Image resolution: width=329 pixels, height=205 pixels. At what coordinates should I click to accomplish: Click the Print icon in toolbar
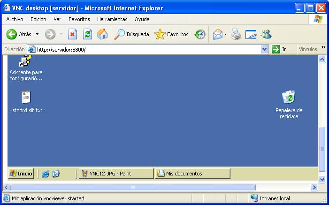coord(236,34)
